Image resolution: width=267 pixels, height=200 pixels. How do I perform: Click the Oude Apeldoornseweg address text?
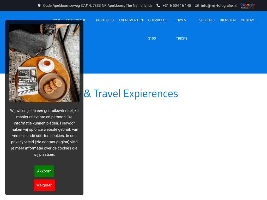(x=98, y=6)
